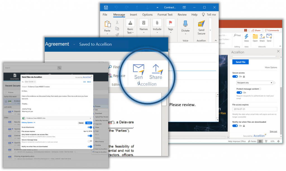Viewport: 286px width, 171px height.
Task: Expand the Tags dropdown in ribbon
Action: tap(170, 34)
